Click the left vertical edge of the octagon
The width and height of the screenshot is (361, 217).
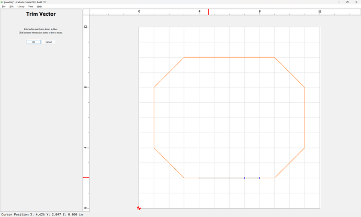pos(154,117)
